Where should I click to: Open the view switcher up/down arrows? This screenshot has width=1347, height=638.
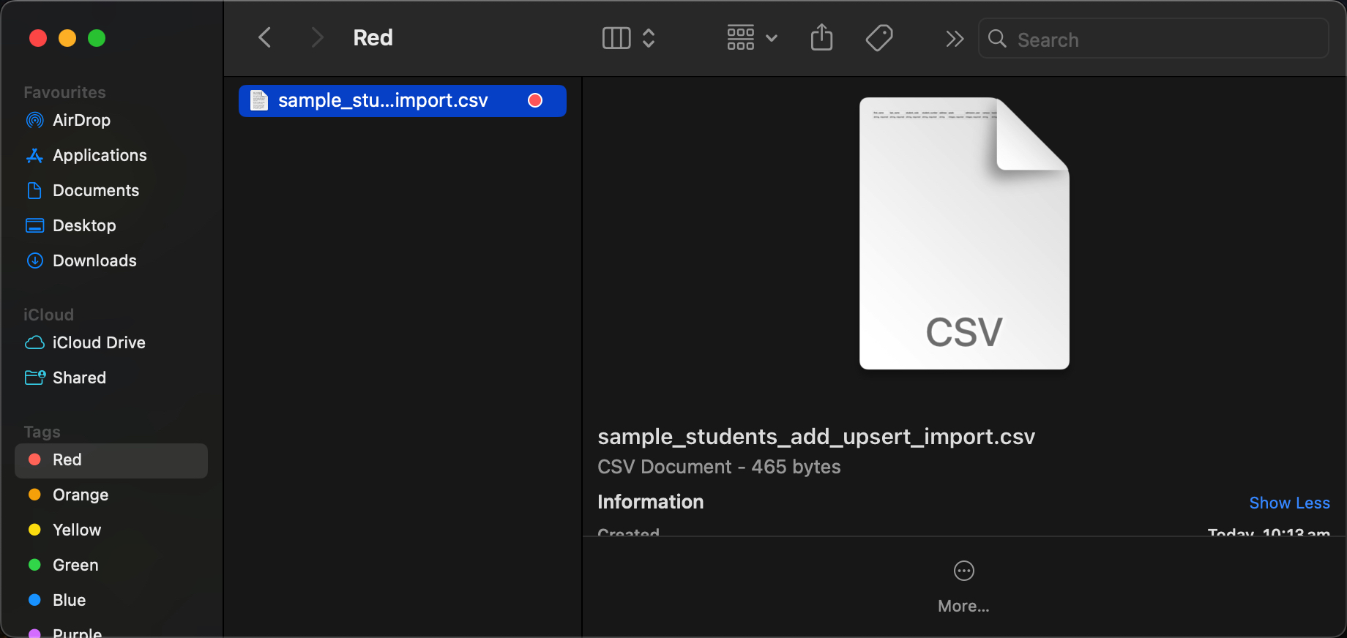[x=649, y=38]
